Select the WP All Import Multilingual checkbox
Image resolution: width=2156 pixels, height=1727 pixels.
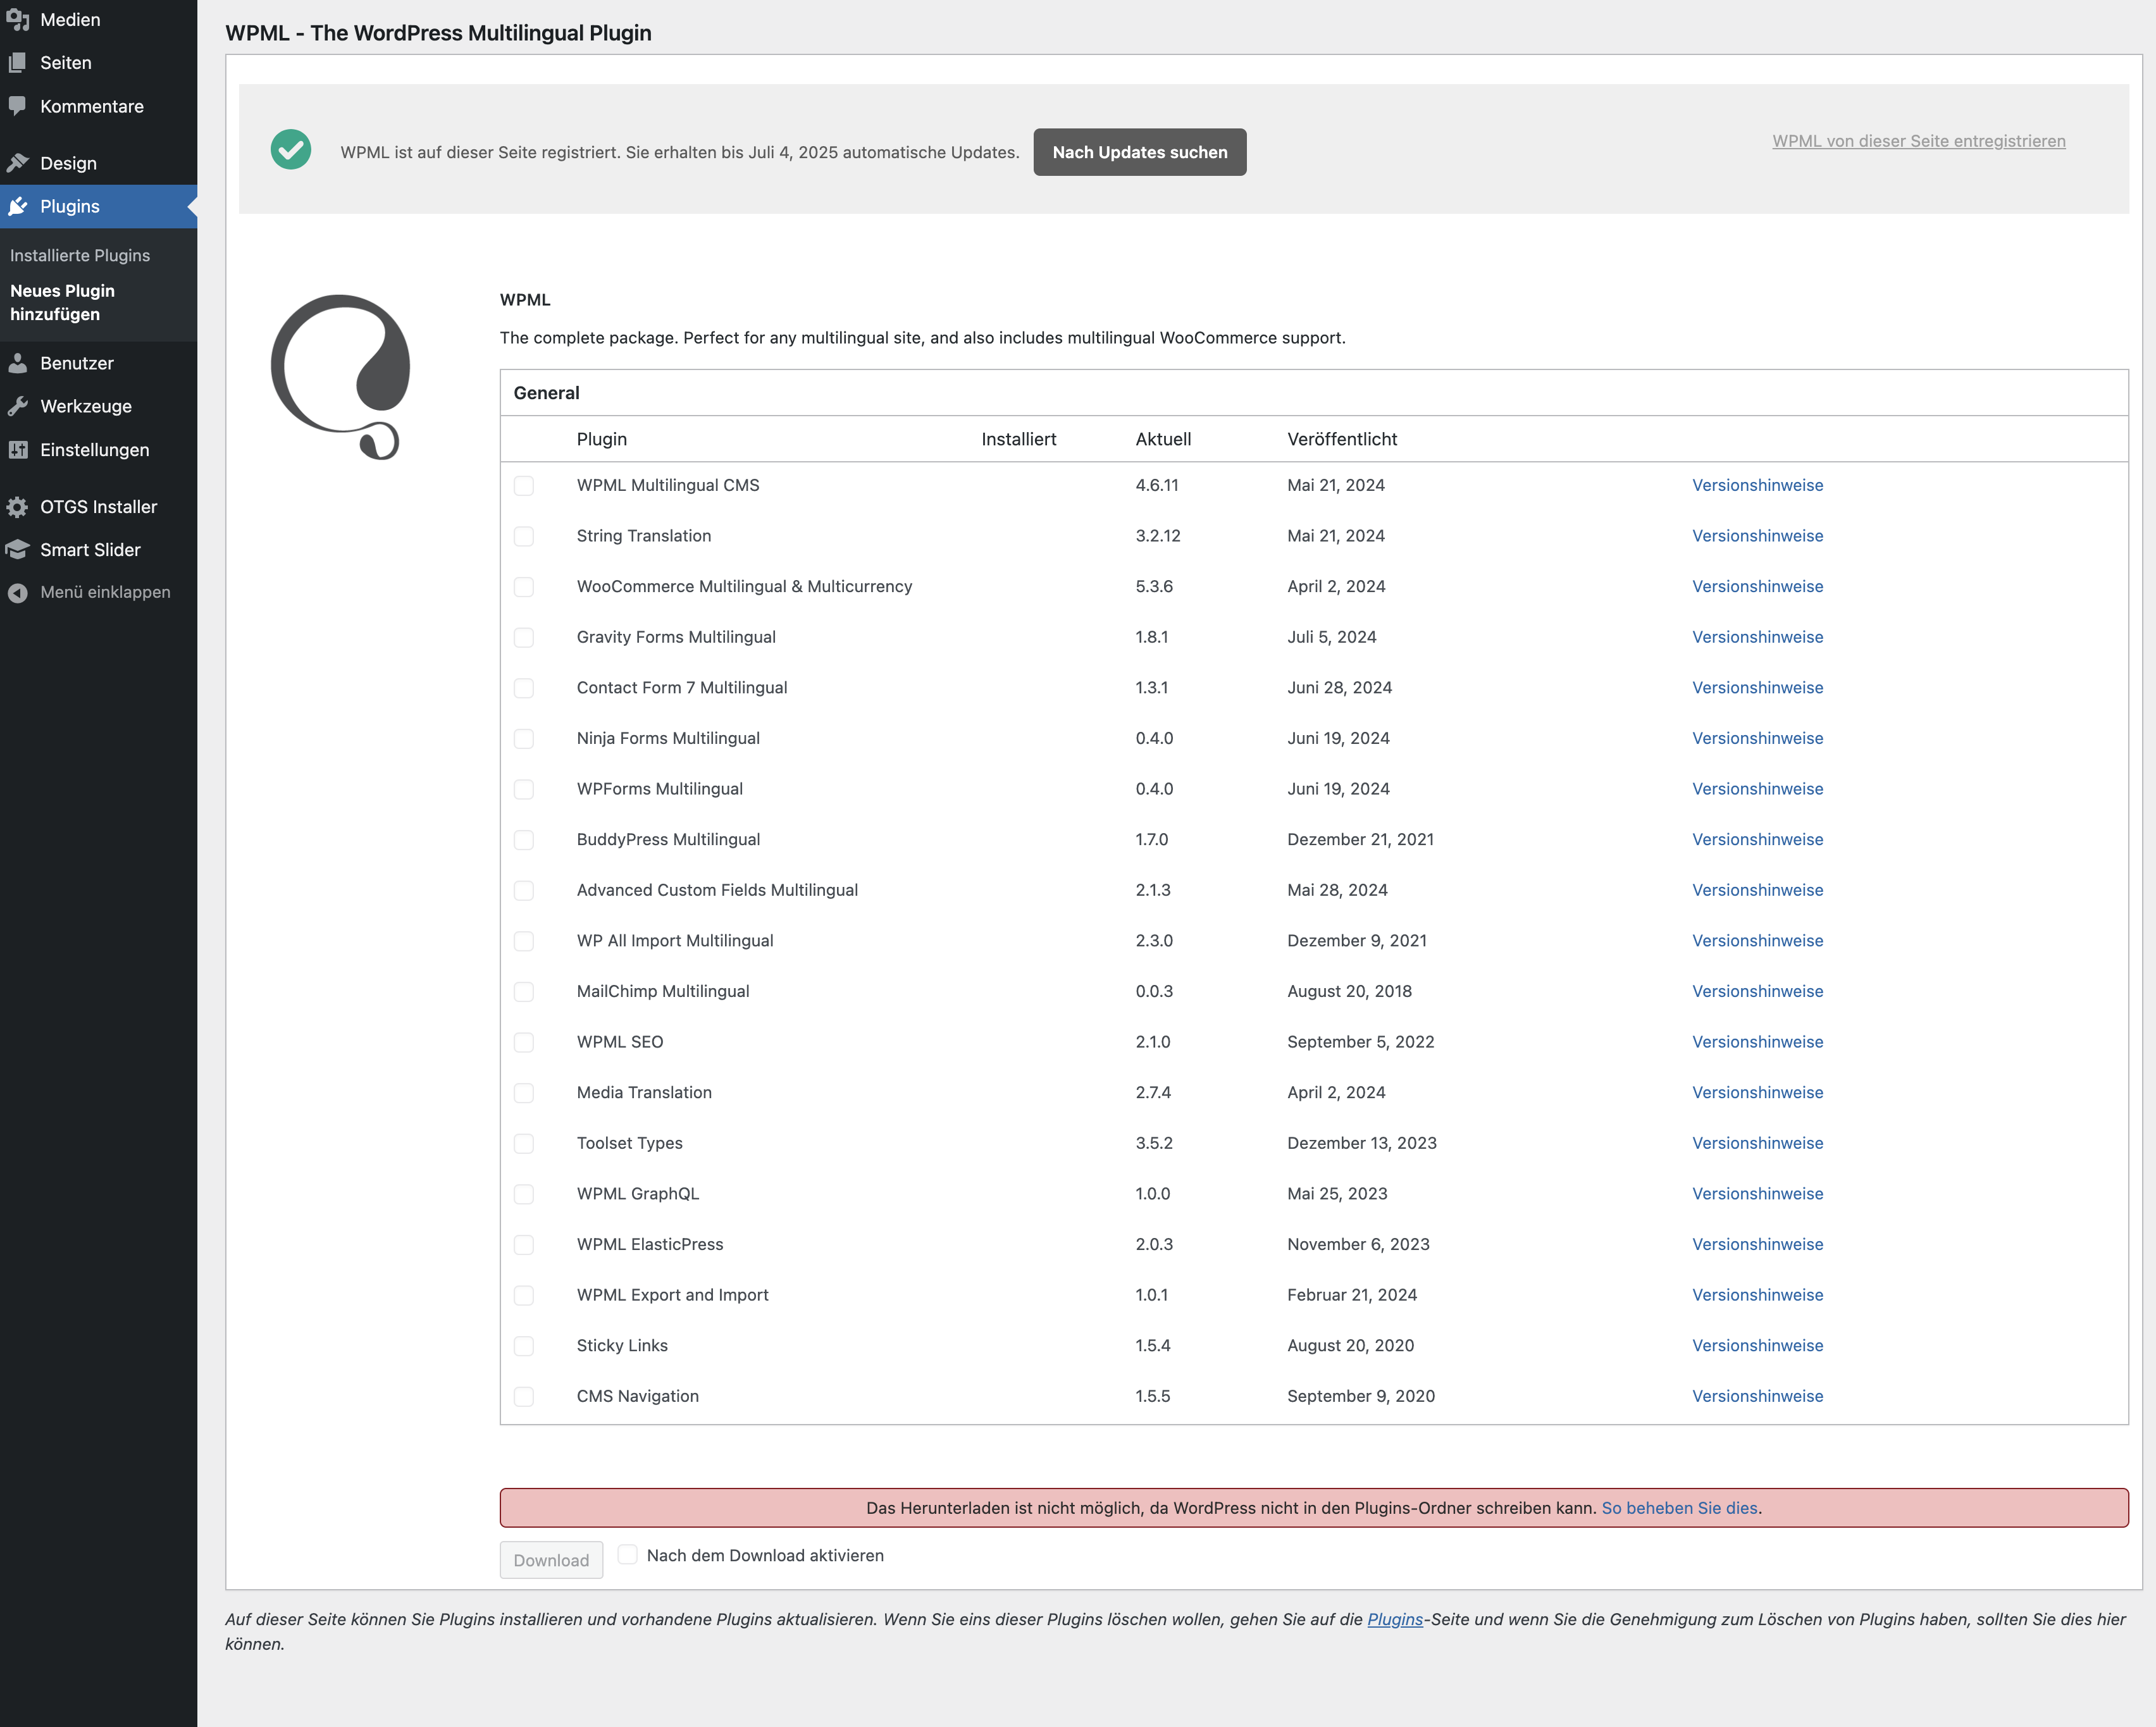[524, 941]
